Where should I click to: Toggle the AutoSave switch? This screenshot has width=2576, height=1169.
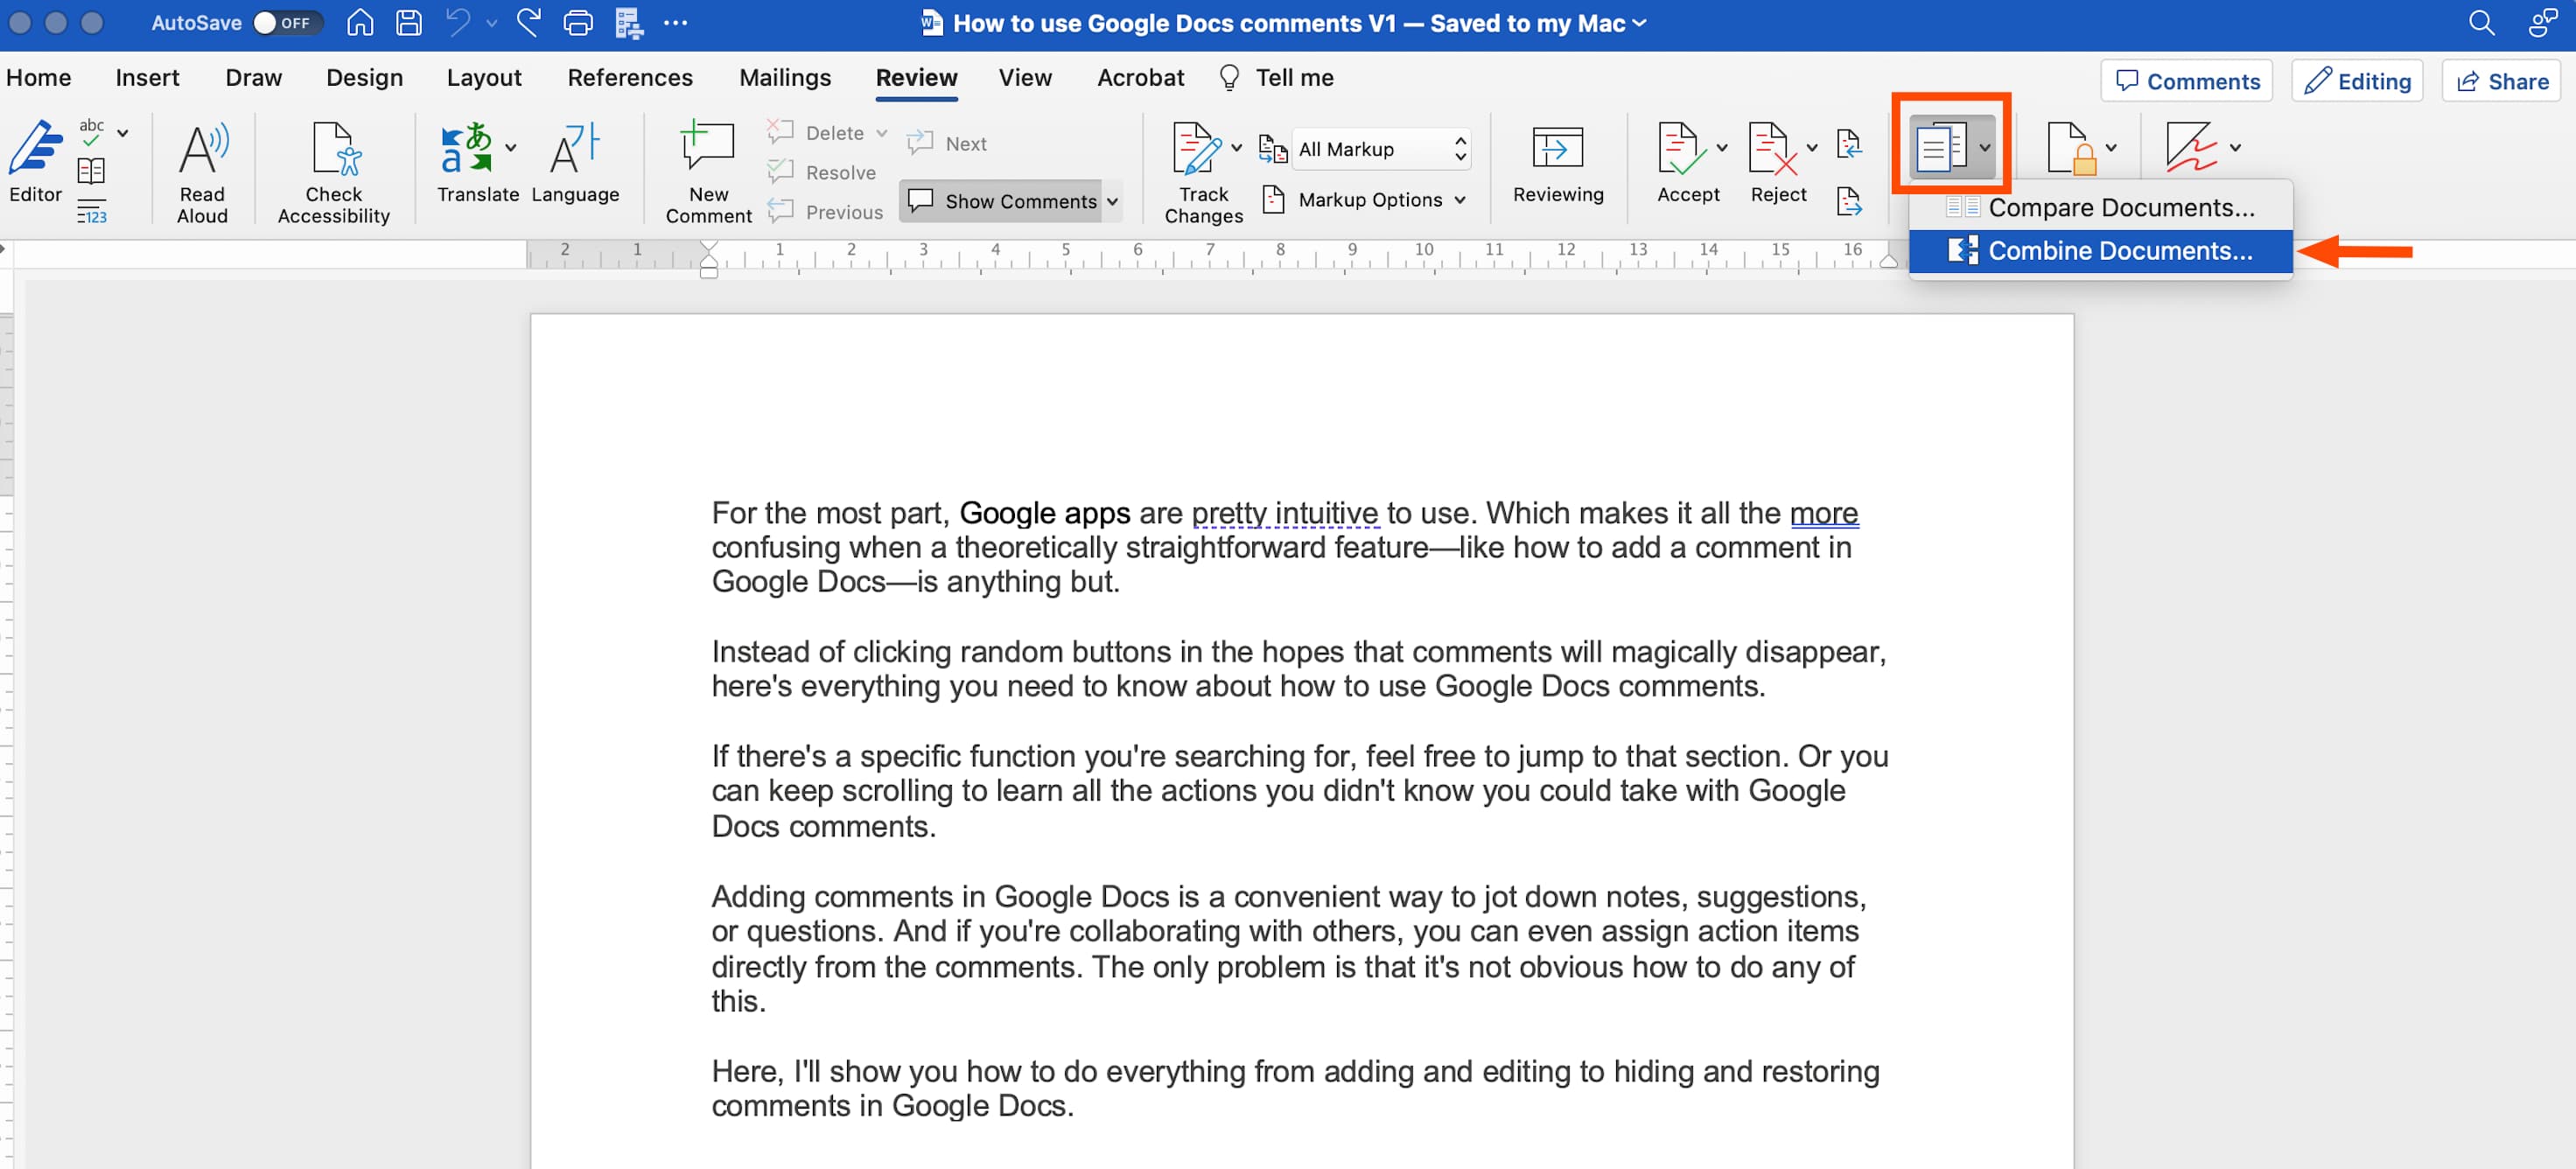click(286, 22)
